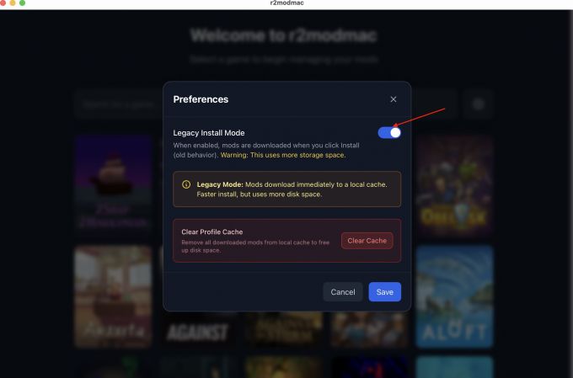Save the Preferences settings

[x=385, y=292]
